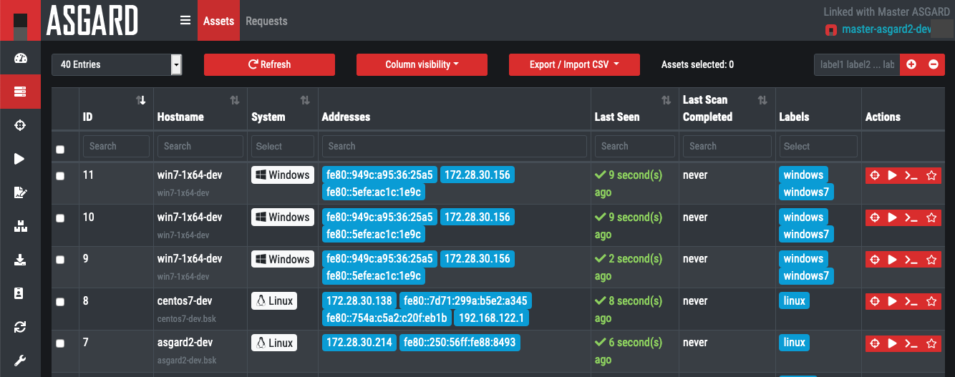Open remote console icon for asset ID 8
The height and width of the screenshot is (377, 955).
[911, 302]
